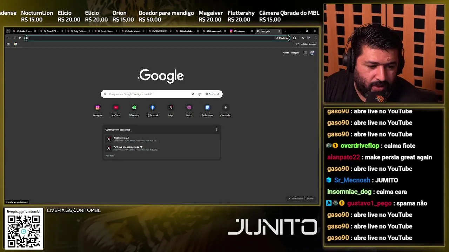This screenshot has width=449, height=252.
Task: Open X. O que está acontecendo suggestion
Action: click(x=161, y=148)
